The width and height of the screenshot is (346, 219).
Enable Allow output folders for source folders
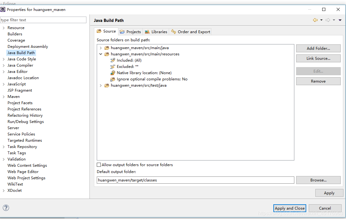pos(99,165)
